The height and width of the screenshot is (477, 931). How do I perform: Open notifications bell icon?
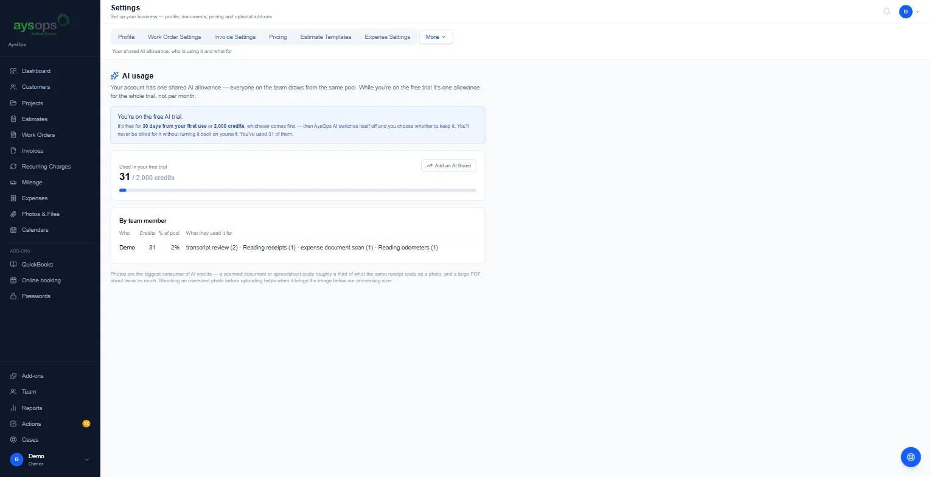pyautogui.click(x=887, y=12)
